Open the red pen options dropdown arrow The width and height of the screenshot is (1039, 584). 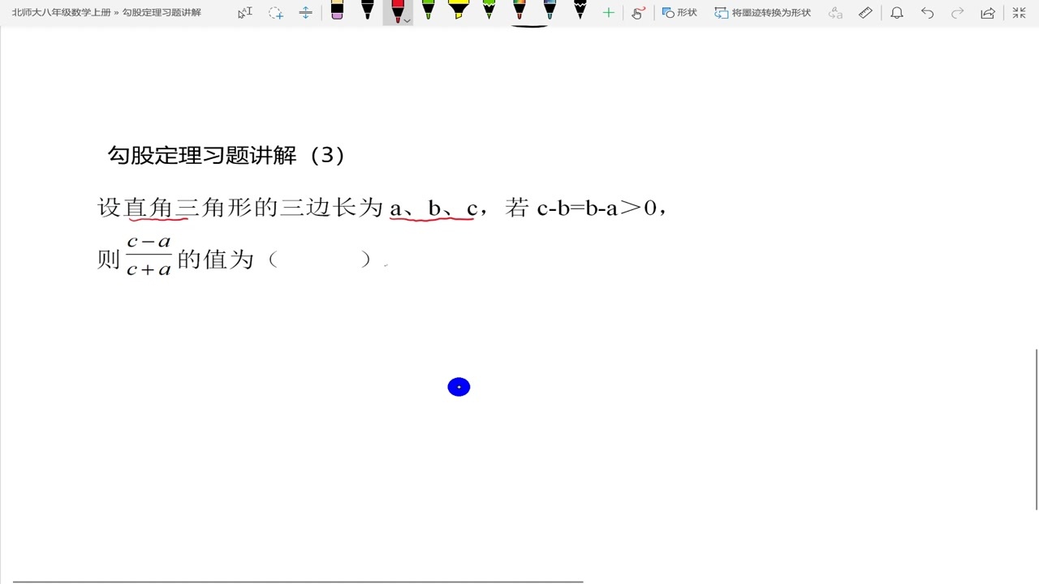[x=407, y=19]
